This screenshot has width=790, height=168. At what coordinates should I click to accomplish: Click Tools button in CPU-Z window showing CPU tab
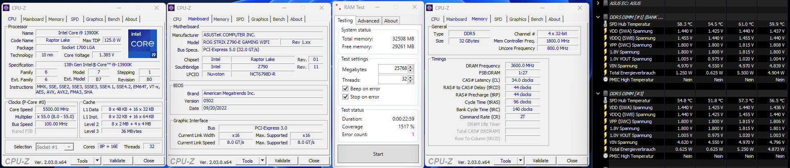pyautogui.click(x=82, y=161)
